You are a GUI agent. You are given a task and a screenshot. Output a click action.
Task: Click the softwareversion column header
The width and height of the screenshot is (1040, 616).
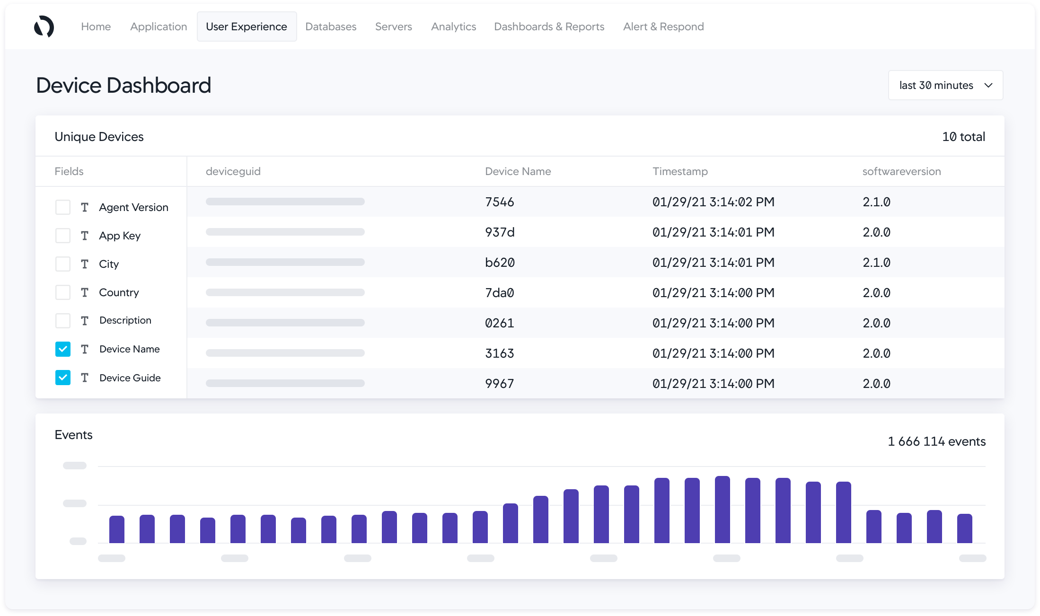(902, 171)
